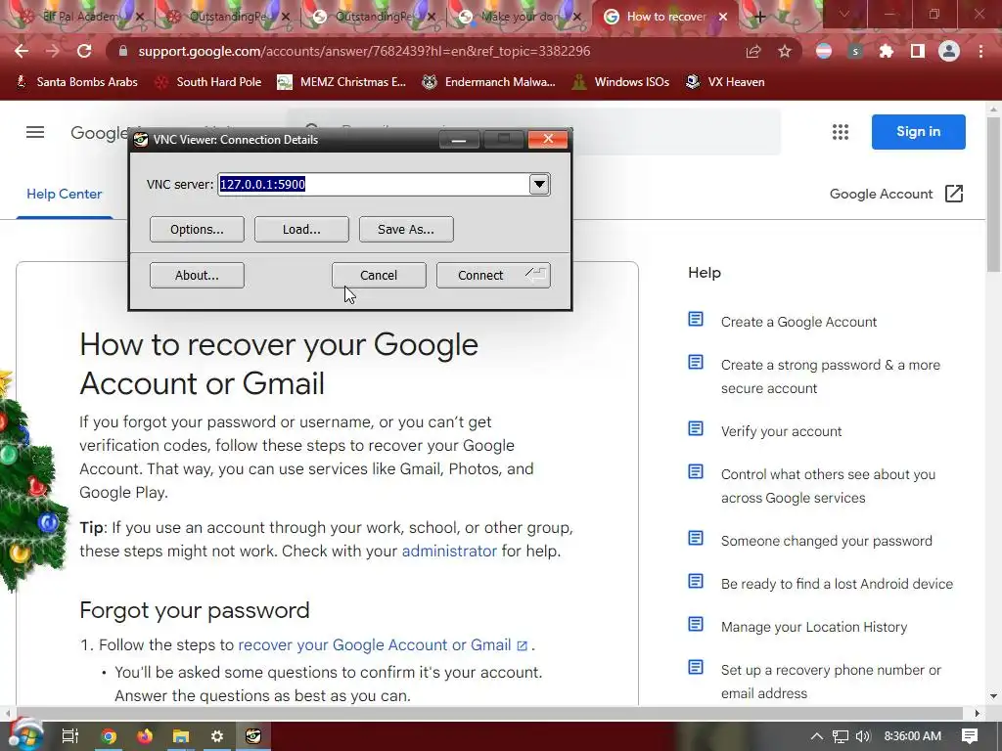Screen dimensions: 1002x751
Task: Click the vertical page scrollbar thumb
Action: coord(994,195)
